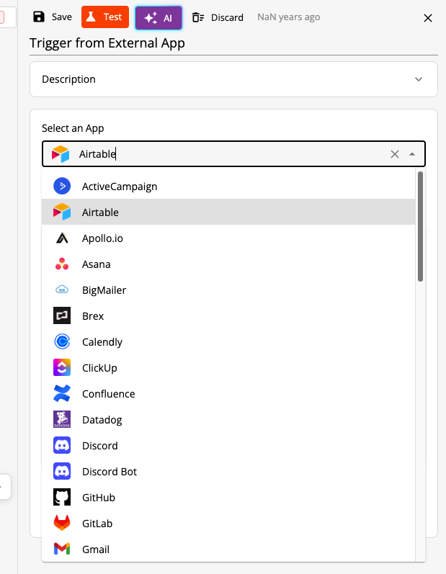The image size is (446, 574).
Task: Click the GitLab fox icon
Action: 62,523
